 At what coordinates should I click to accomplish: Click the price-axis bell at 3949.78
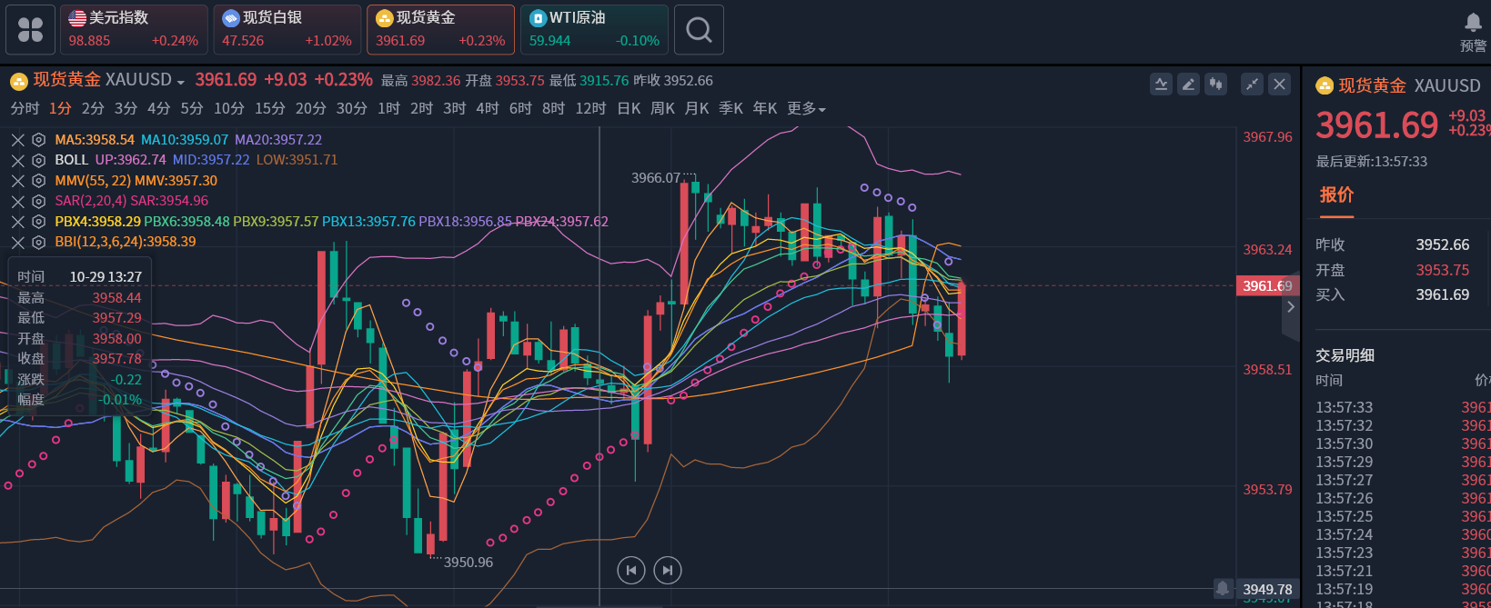[1223, 589]
